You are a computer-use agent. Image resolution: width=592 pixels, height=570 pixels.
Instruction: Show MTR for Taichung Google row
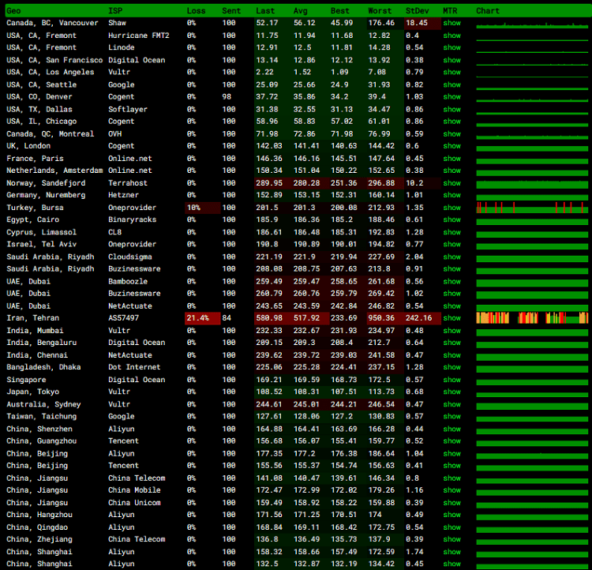(452, 416)
